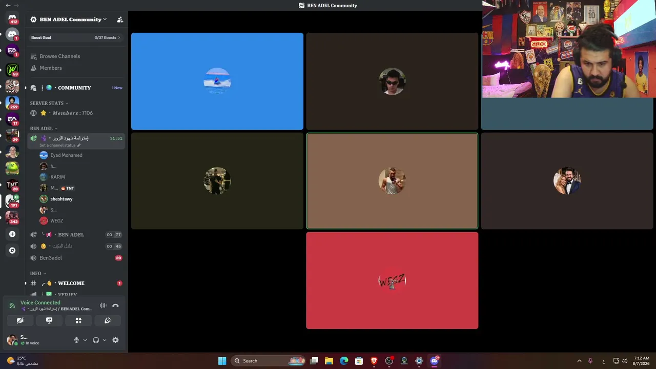Open Discord user settings gear

point(115,340)
